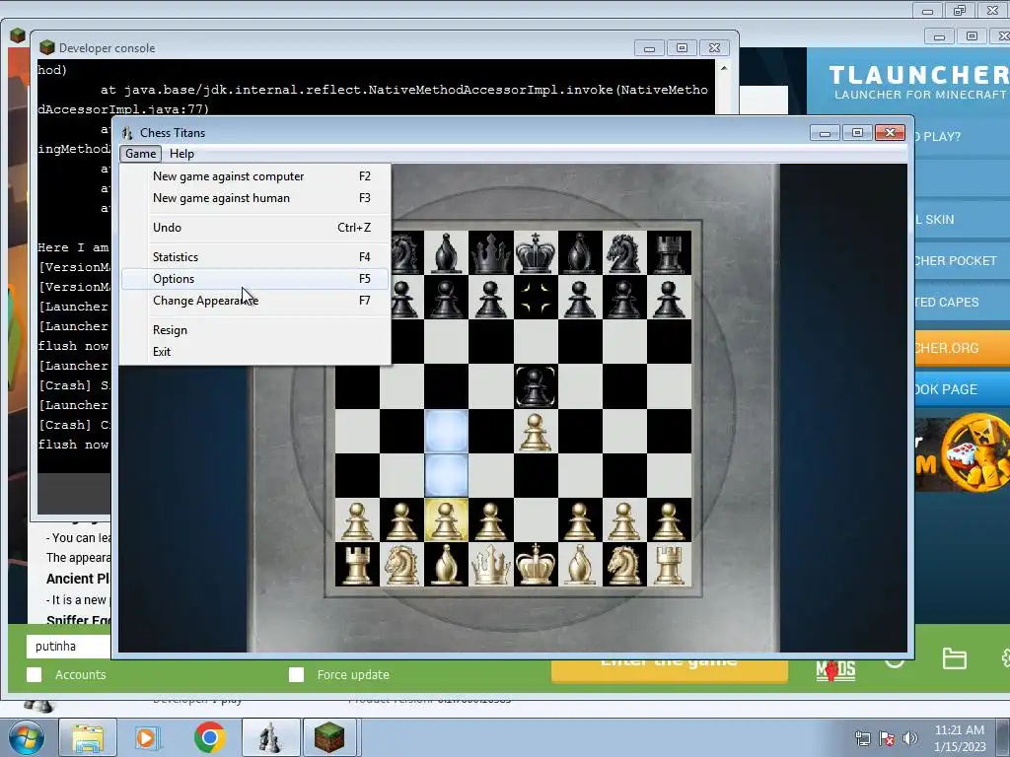
Task: Open the network tray icon
Action: click(862, 737)
